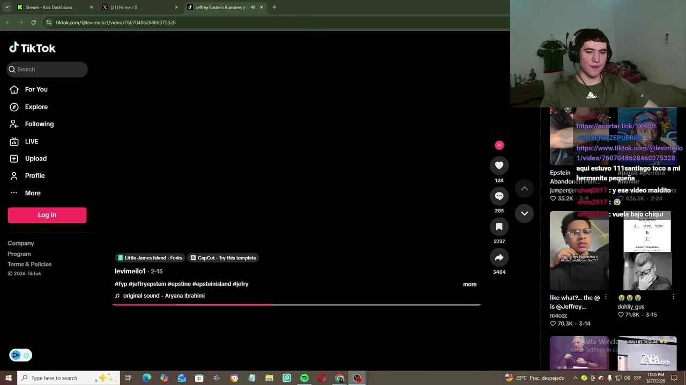Go back in the browser
The image size is (686, 385).
coord(8,22)
